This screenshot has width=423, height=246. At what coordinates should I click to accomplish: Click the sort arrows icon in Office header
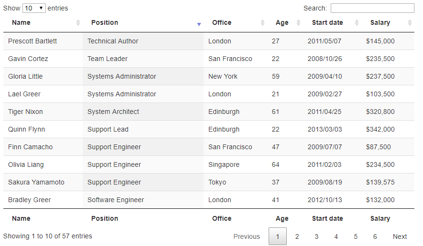point(262,23)
